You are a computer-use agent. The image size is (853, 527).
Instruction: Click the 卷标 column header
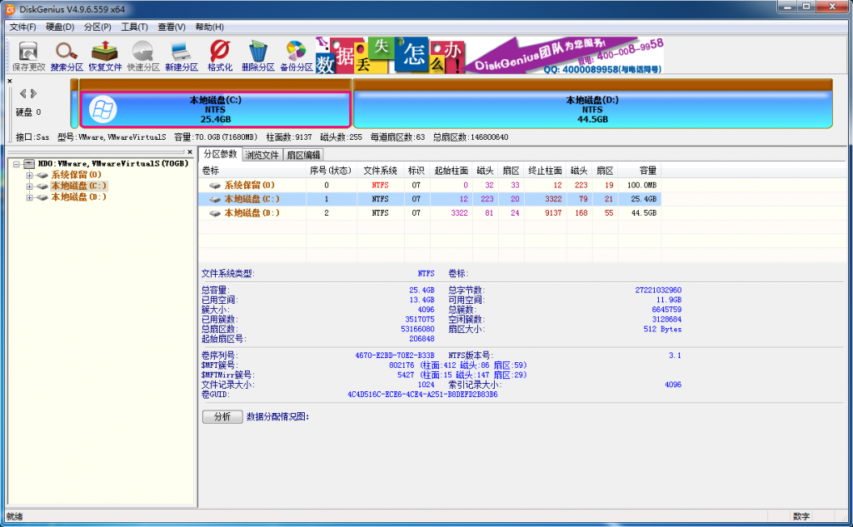coord(252,171)
